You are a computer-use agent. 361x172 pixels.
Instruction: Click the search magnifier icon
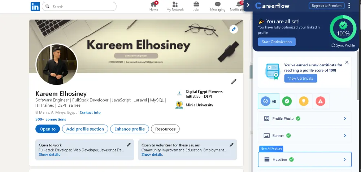(47, 6)
